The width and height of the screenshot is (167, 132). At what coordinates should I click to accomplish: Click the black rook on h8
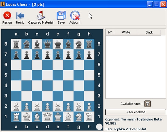[89, 44]
